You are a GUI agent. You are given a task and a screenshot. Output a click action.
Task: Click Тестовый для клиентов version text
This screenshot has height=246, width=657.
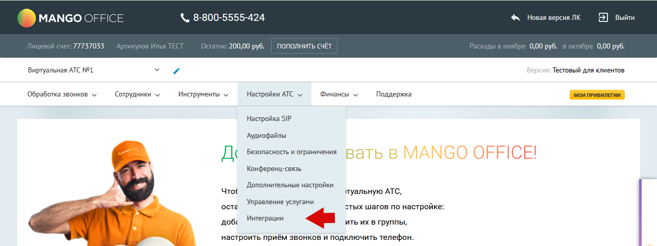(x=589, y=70)
